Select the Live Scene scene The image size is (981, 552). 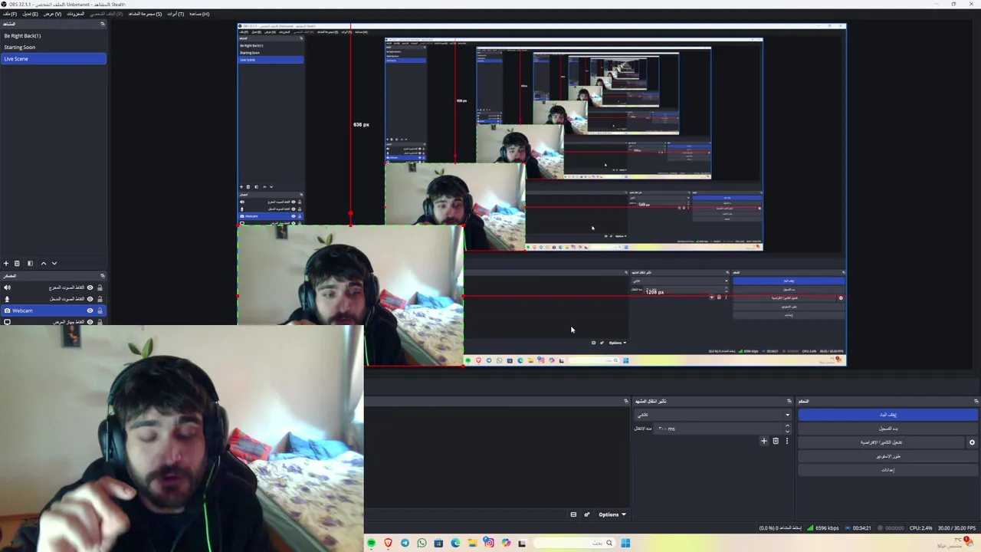pyautogui.click(x=53, y=58)
